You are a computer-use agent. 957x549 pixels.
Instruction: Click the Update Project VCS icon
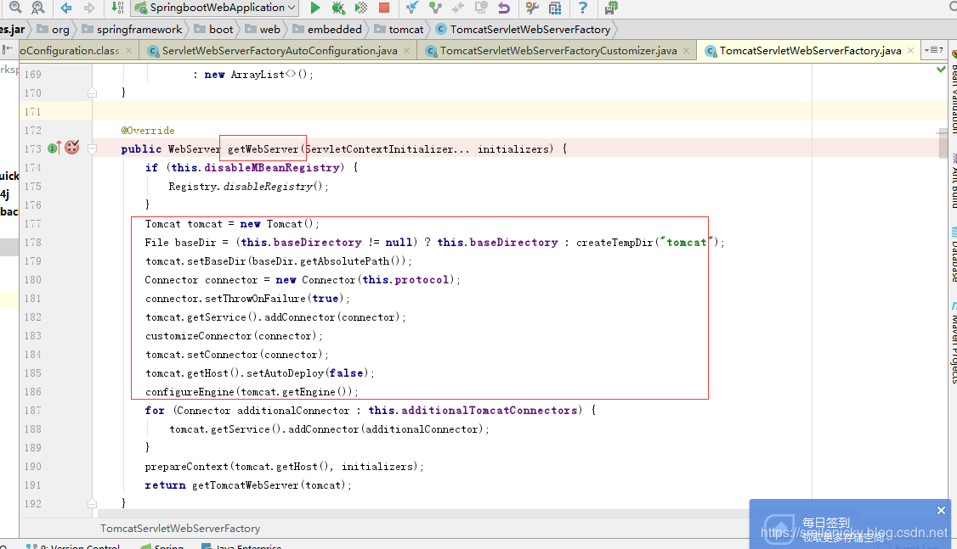coord(412,8)
